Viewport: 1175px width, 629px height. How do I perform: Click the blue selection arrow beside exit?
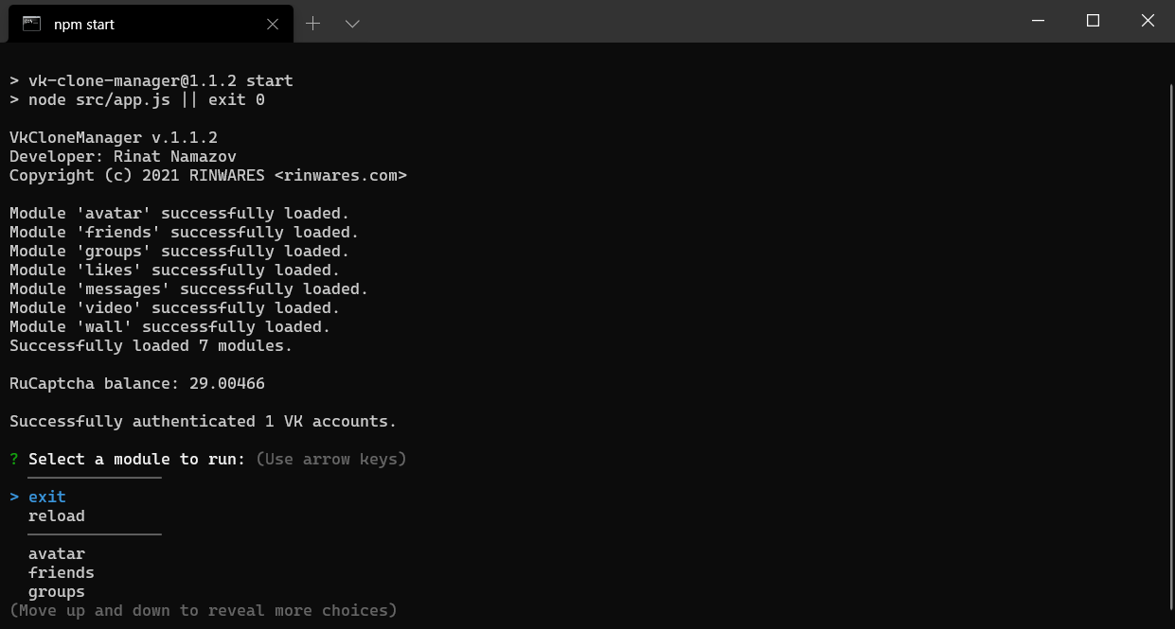tap(14, 497)
